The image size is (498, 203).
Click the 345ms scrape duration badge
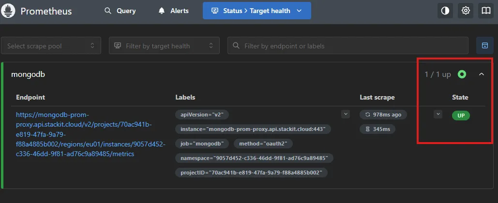coord(377,129)
